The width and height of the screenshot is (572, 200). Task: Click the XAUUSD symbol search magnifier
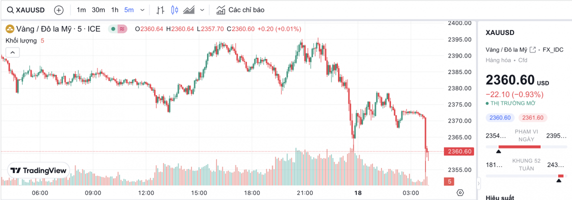pyautogui.click(x=10, y=10)
